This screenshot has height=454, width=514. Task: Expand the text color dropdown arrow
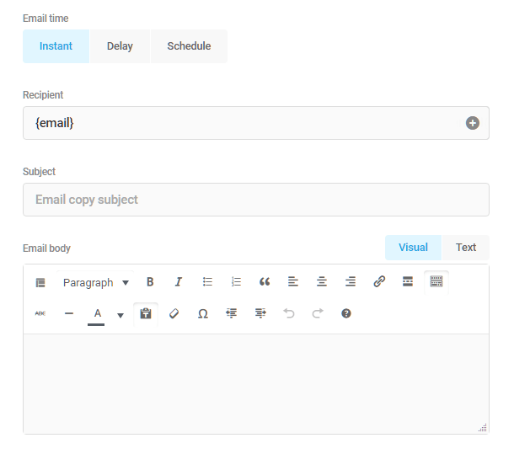click(x=120, y=314)
